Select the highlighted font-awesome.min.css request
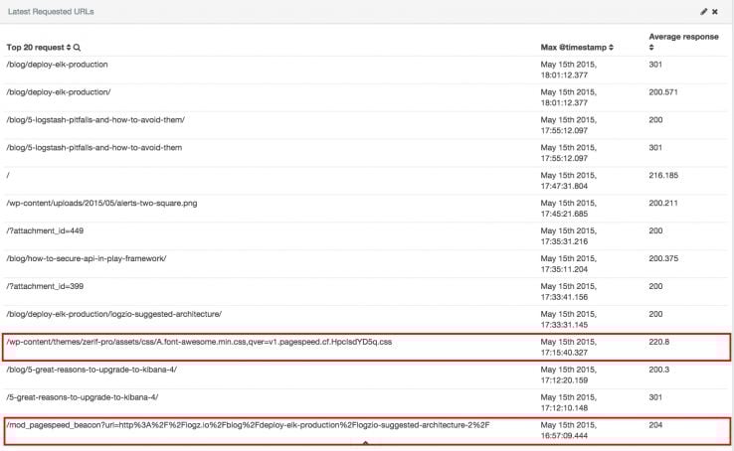The image size is (734, 451). click(199, 342)
